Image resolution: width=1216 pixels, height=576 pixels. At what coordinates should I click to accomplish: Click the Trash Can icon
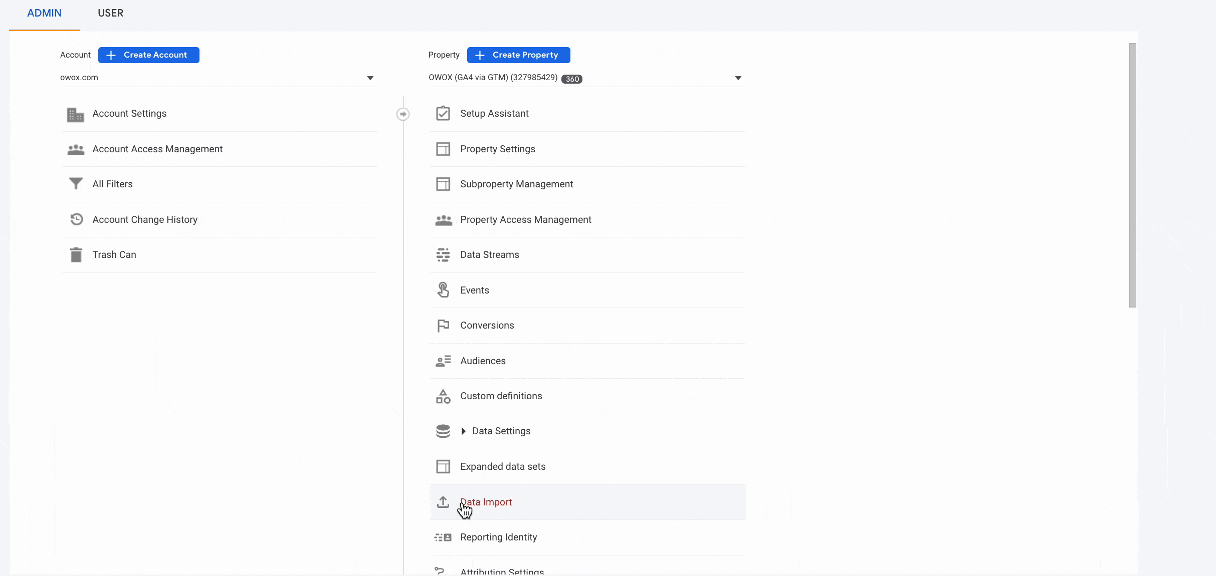click(75, 255)
